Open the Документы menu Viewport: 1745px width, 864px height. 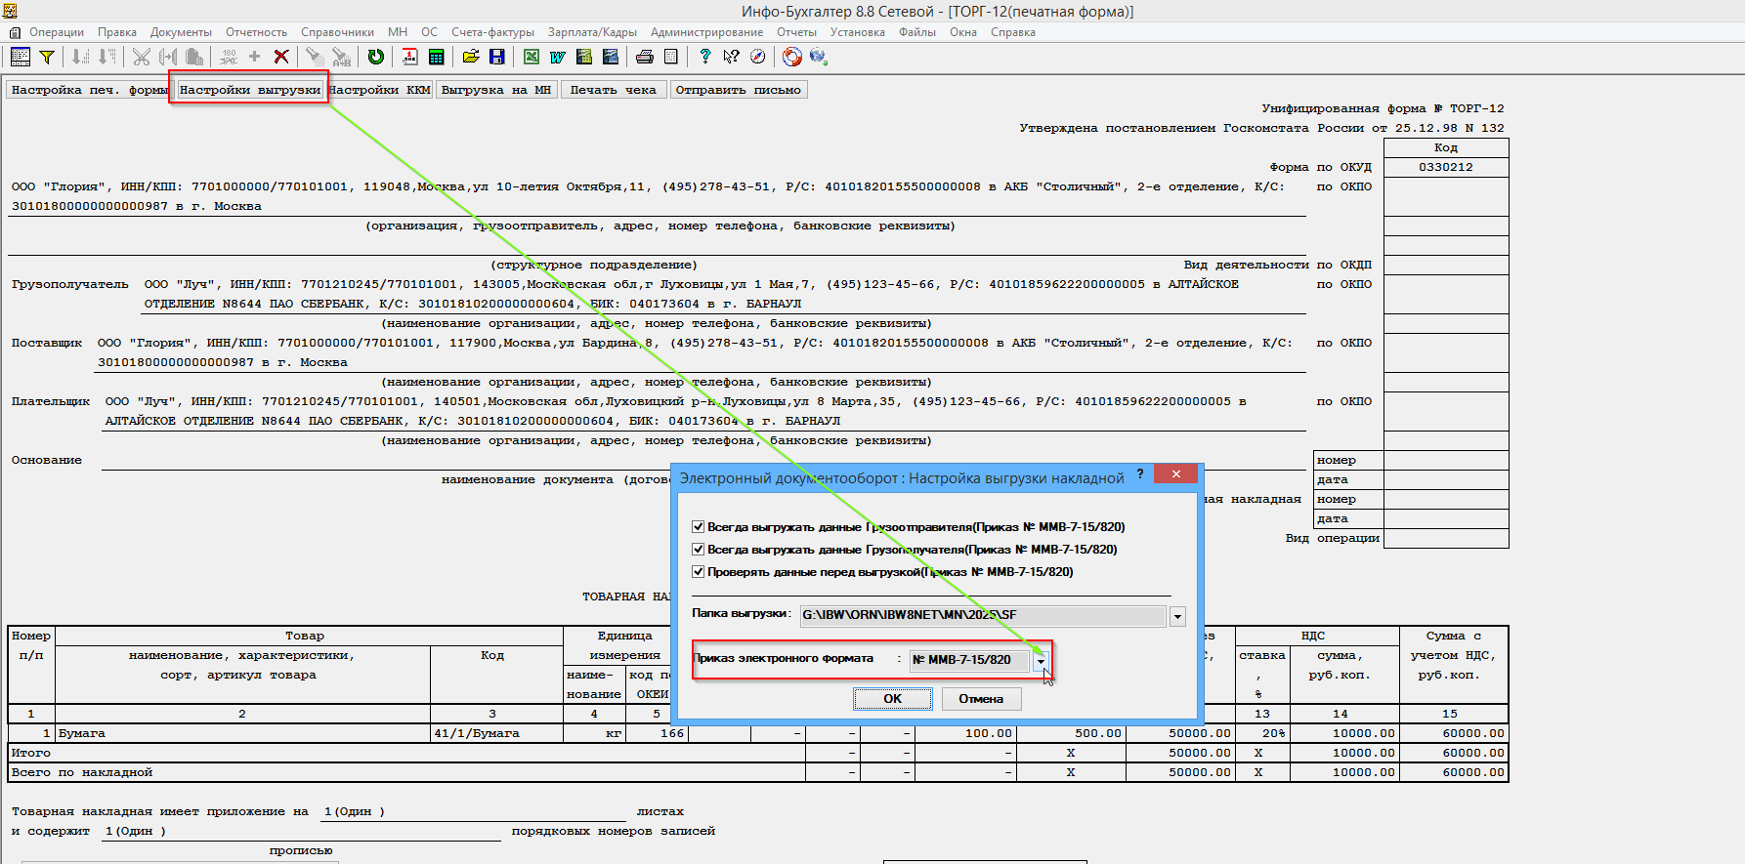(x=181, y=32)
